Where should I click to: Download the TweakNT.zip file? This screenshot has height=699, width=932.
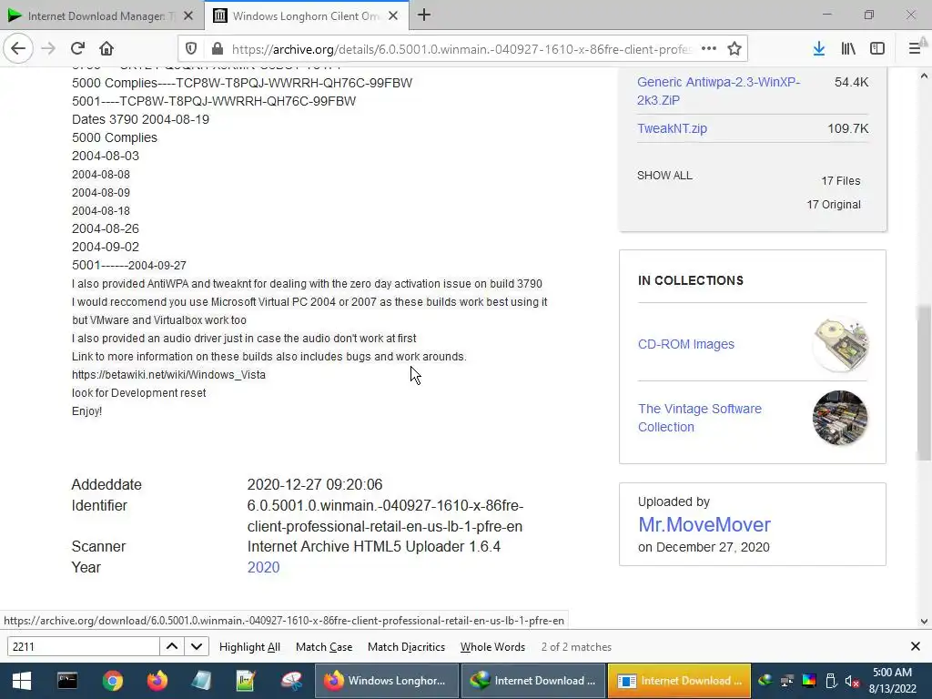click(x=673, y=128)
